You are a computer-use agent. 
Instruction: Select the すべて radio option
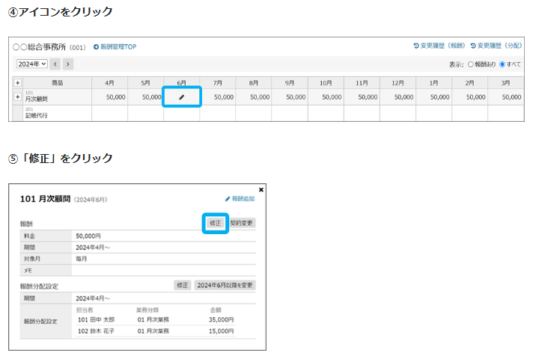(x=503, y=65)
